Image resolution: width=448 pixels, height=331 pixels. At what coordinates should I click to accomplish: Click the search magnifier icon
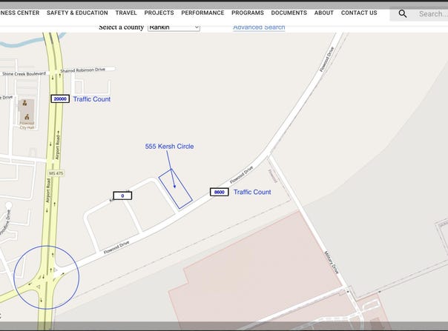point(403,13)
